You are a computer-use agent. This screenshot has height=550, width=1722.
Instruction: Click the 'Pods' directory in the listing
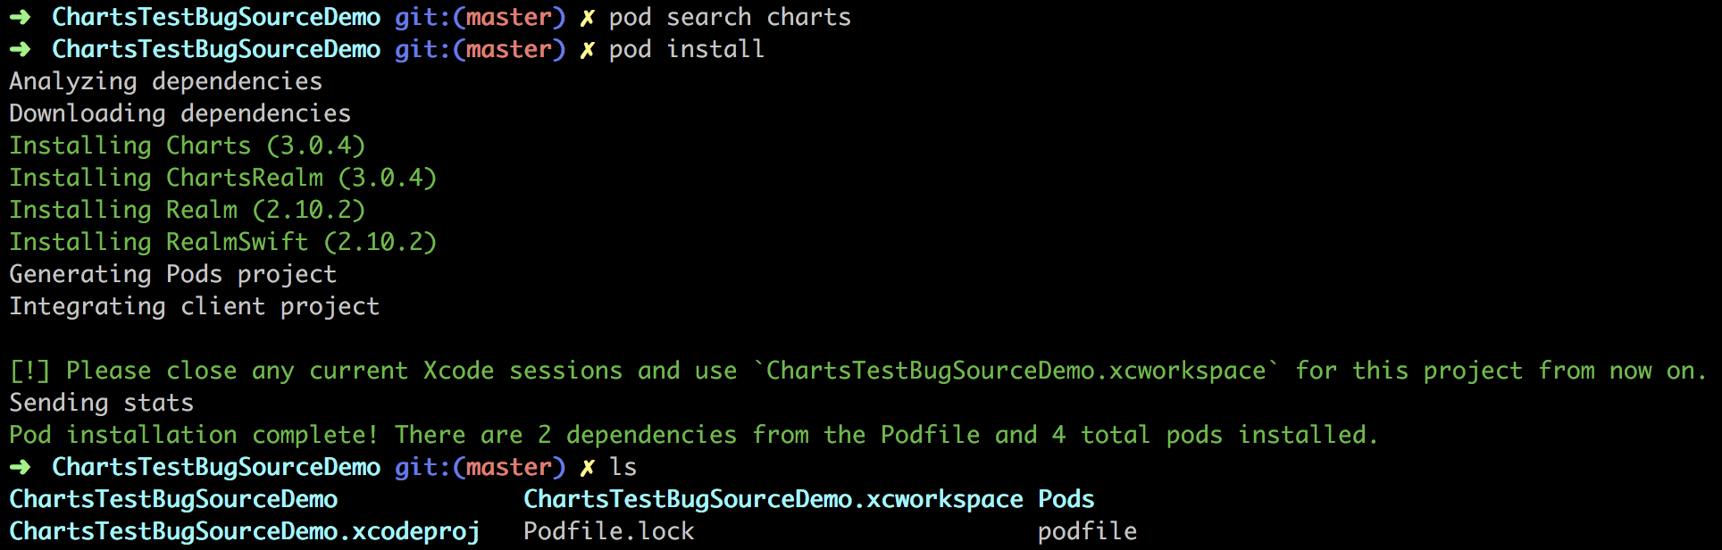click(x=1066, y=499)
